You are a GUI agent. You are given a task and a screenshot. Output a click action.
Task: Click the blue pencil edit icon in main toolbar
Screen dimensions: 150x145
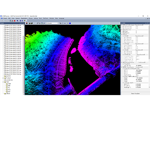tap(18, 21)
